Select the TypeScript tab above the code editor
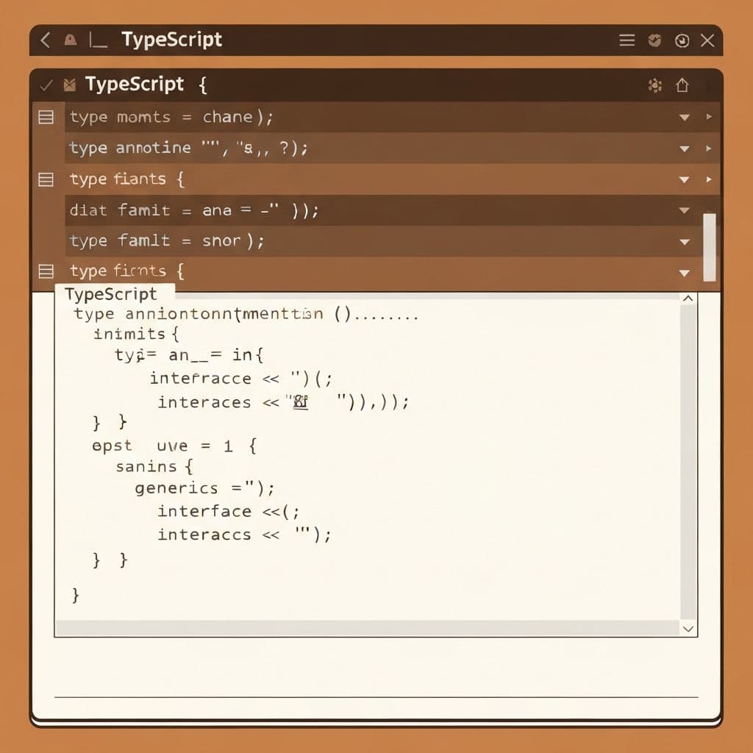The width and height of the screenshot is (753, 753). [x=111, y=293]
